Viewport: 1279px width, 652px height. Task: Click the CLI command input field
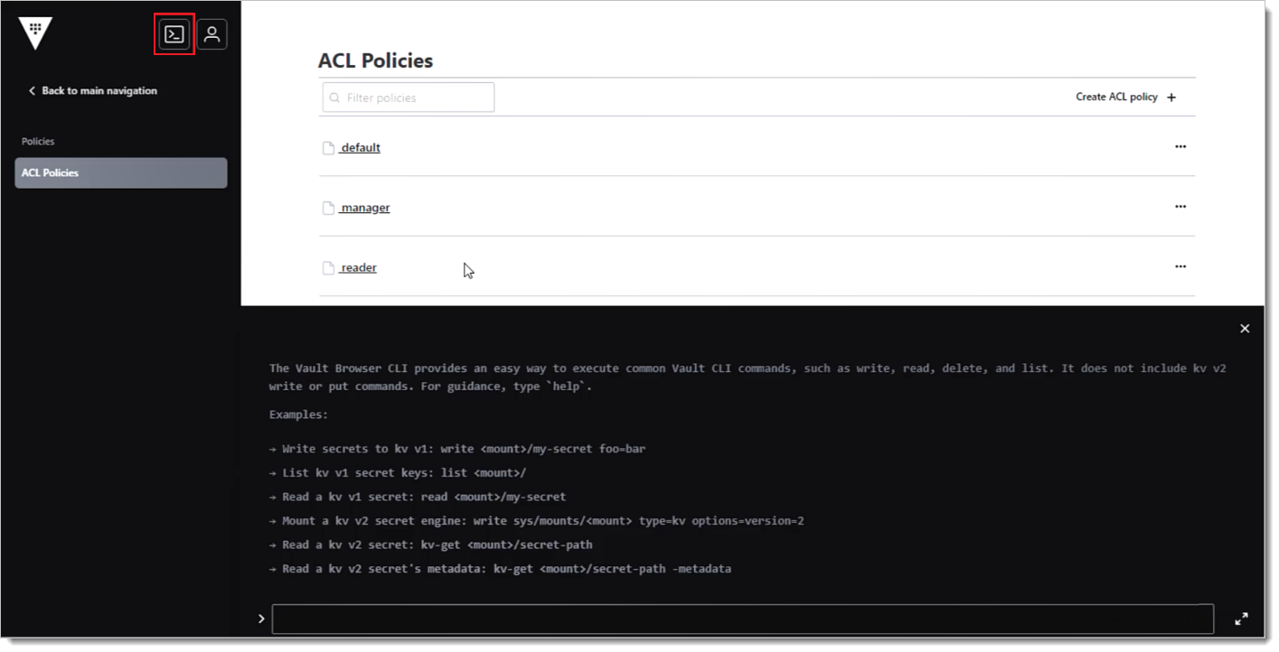(x=743, y=619)
